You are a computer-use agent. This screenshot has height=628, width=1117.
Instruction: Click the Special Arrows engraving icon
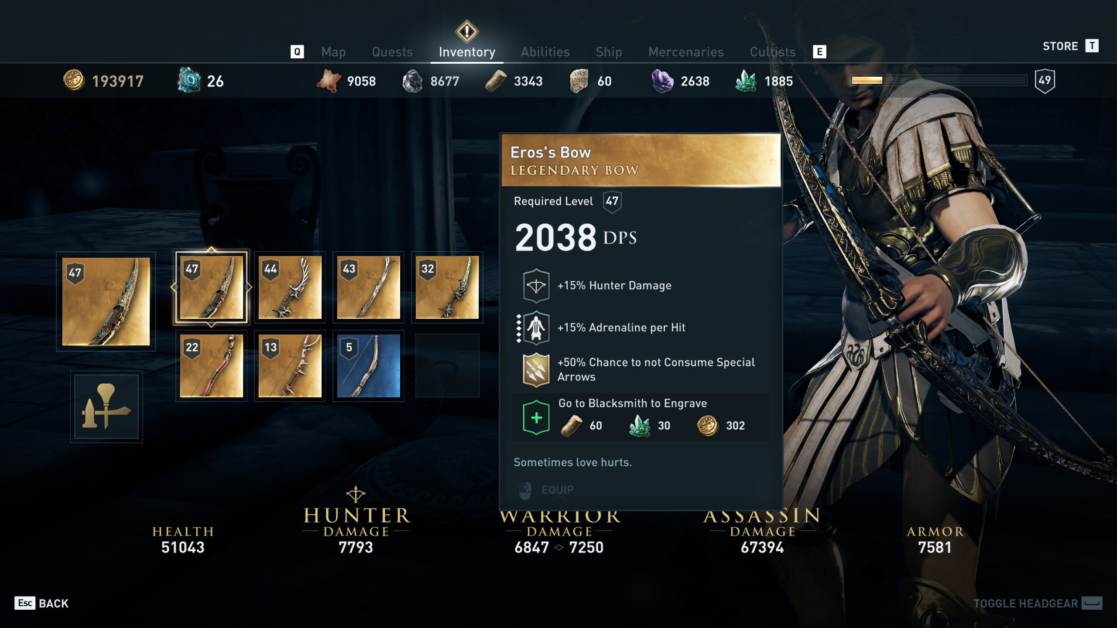click(x=536, y=370)
